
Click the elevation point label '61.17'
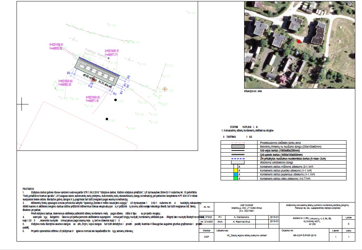tap(166, 76)
